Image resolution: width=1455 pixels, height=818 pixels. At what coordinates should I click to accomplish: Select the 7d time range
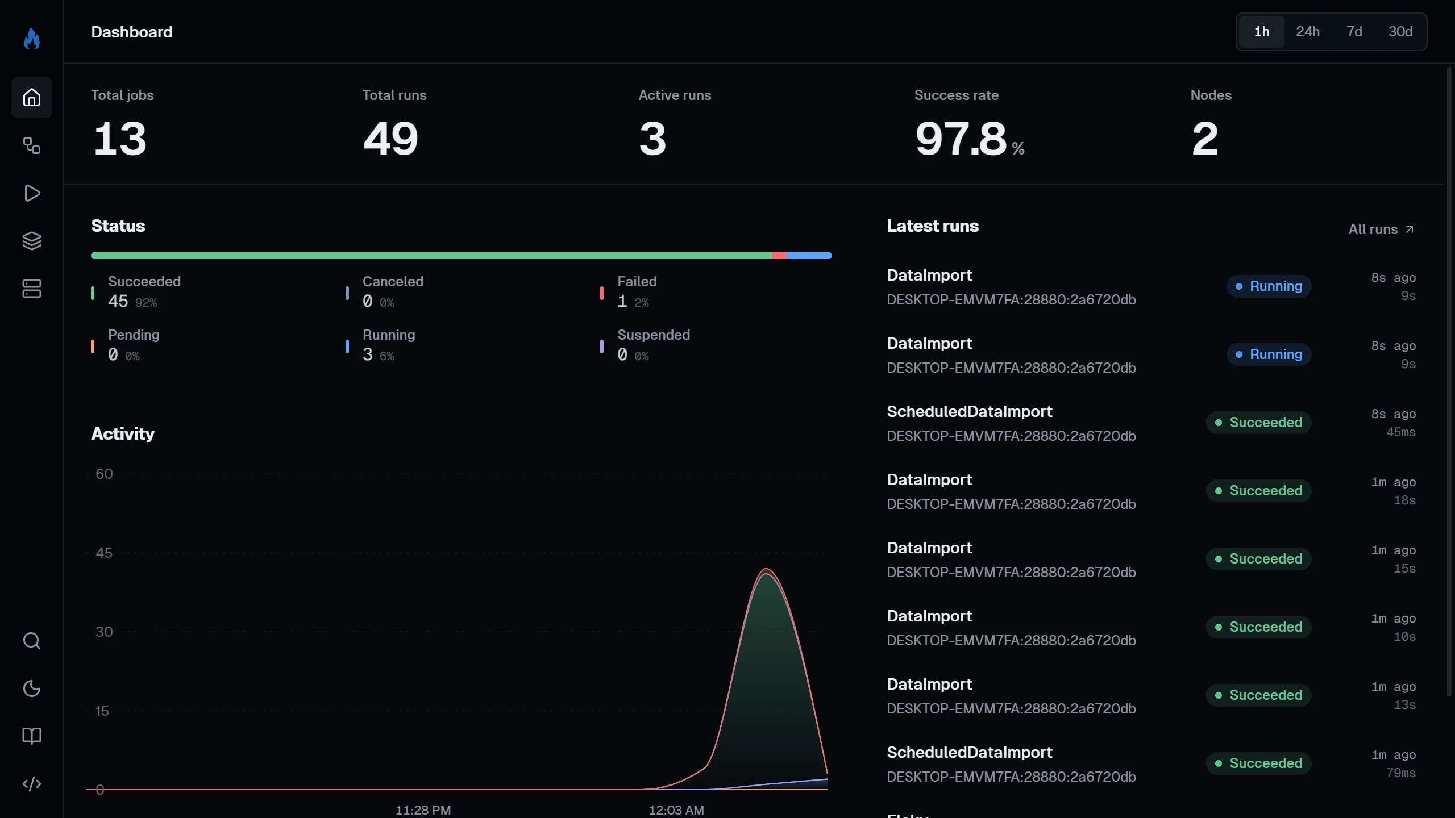click(1354, 32)
